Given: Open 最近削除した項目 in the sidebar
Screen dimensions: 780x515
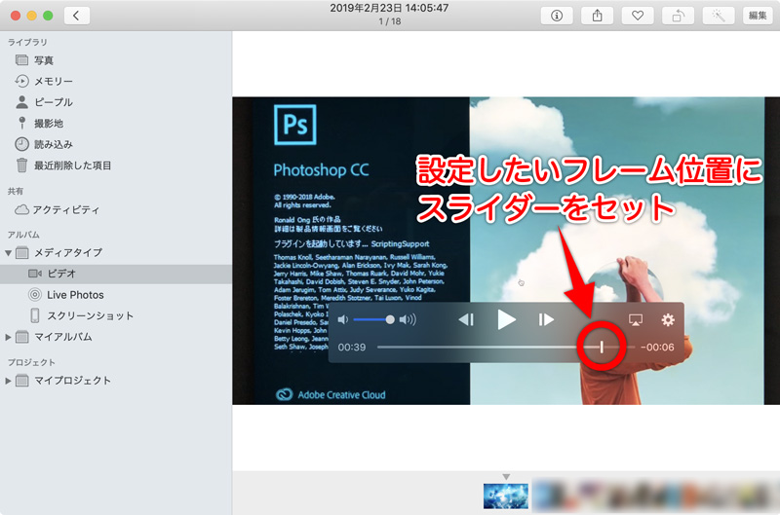Looking at the screenshot, I should [x=116, y=166].
